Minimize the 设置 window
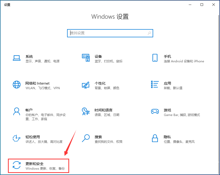The height and width of the screenshot is (175, 220). [190, 5]
